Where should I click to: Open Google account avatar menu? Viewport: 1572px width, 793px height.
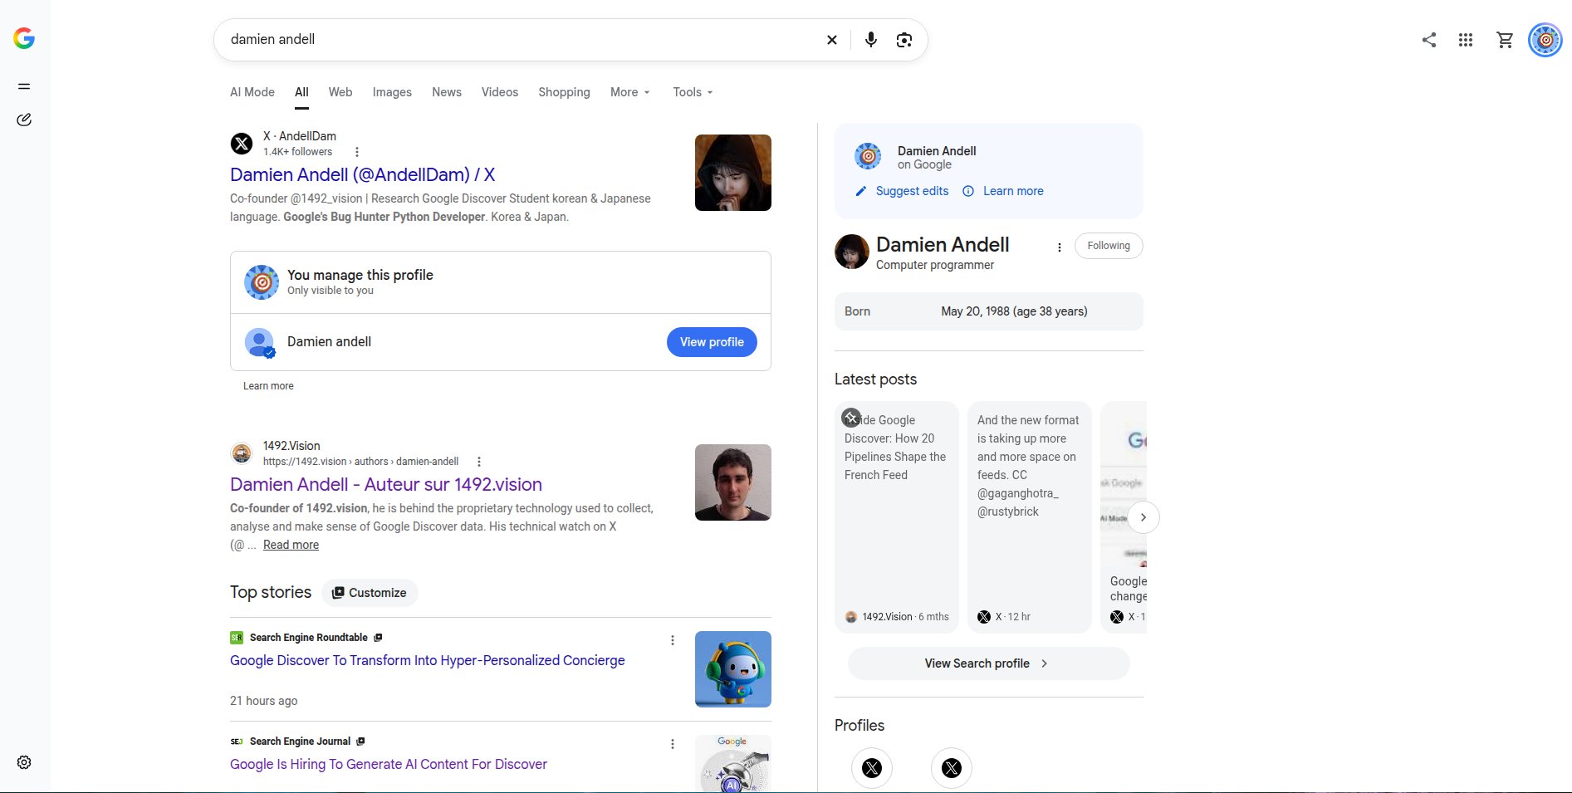point(1545,40)
